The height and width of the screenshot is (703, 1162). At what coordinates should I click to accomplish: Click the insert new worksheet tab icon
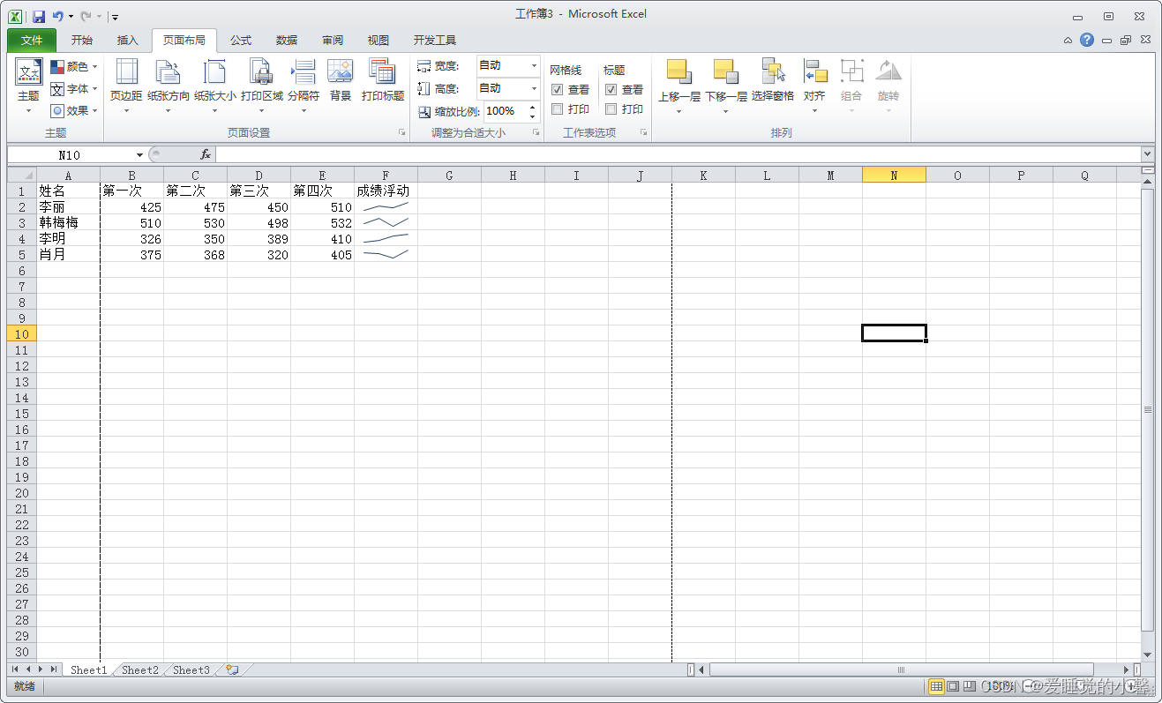[232, 669]
